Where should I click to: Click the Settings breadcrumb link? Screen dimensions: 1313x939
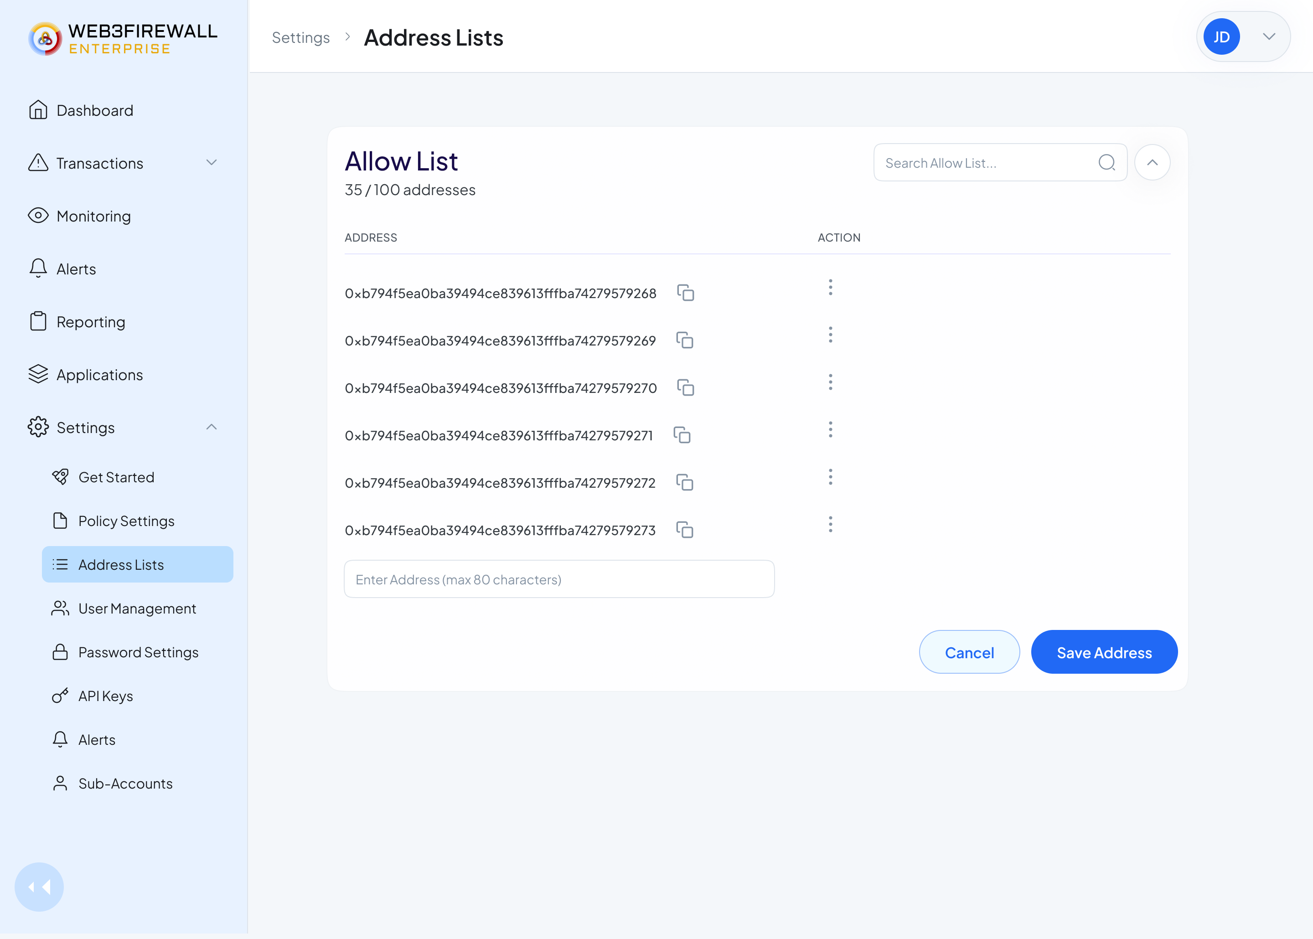pos(300,37)
